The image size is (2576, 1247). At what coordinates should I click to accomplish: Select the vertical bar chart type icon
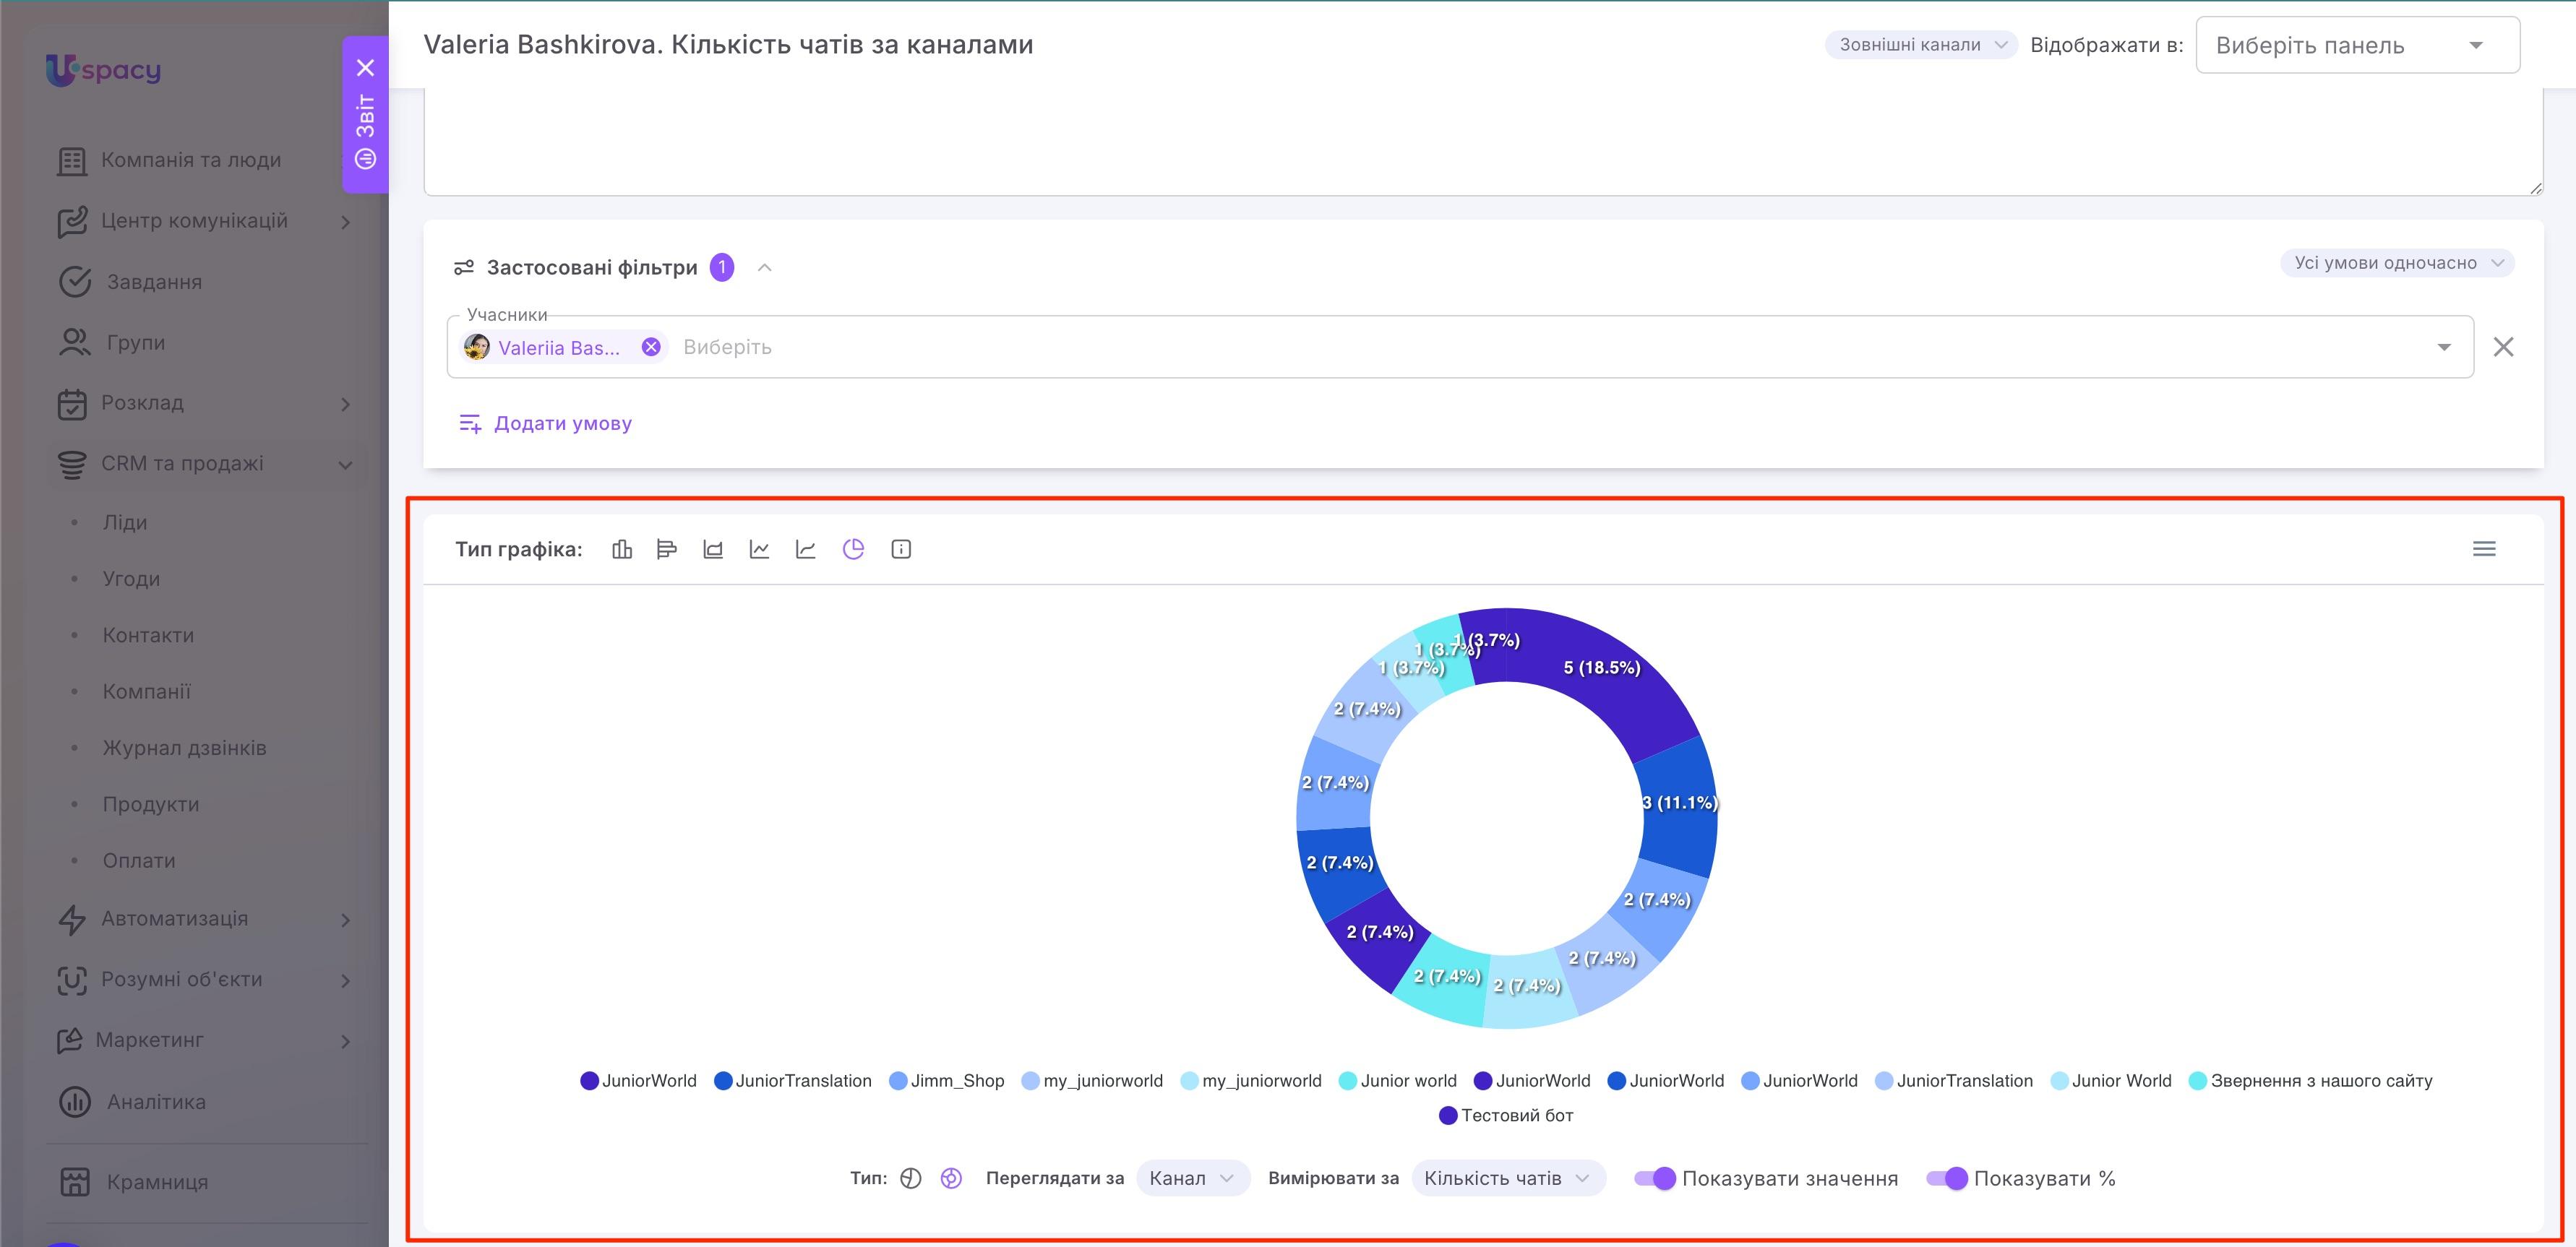[x=622, y=548]
